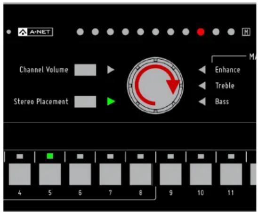Select channel 4 button
The width and height of the screenshot is (258, 212).
coord(20,174)
